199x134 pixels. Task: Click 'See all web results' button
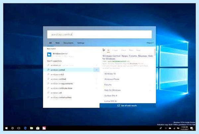(x=128, y=106)
